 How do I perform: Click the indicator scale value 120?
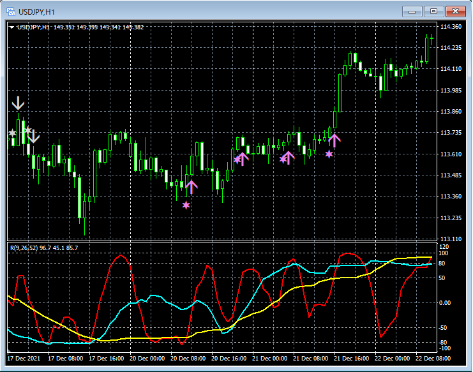(444, 246)
